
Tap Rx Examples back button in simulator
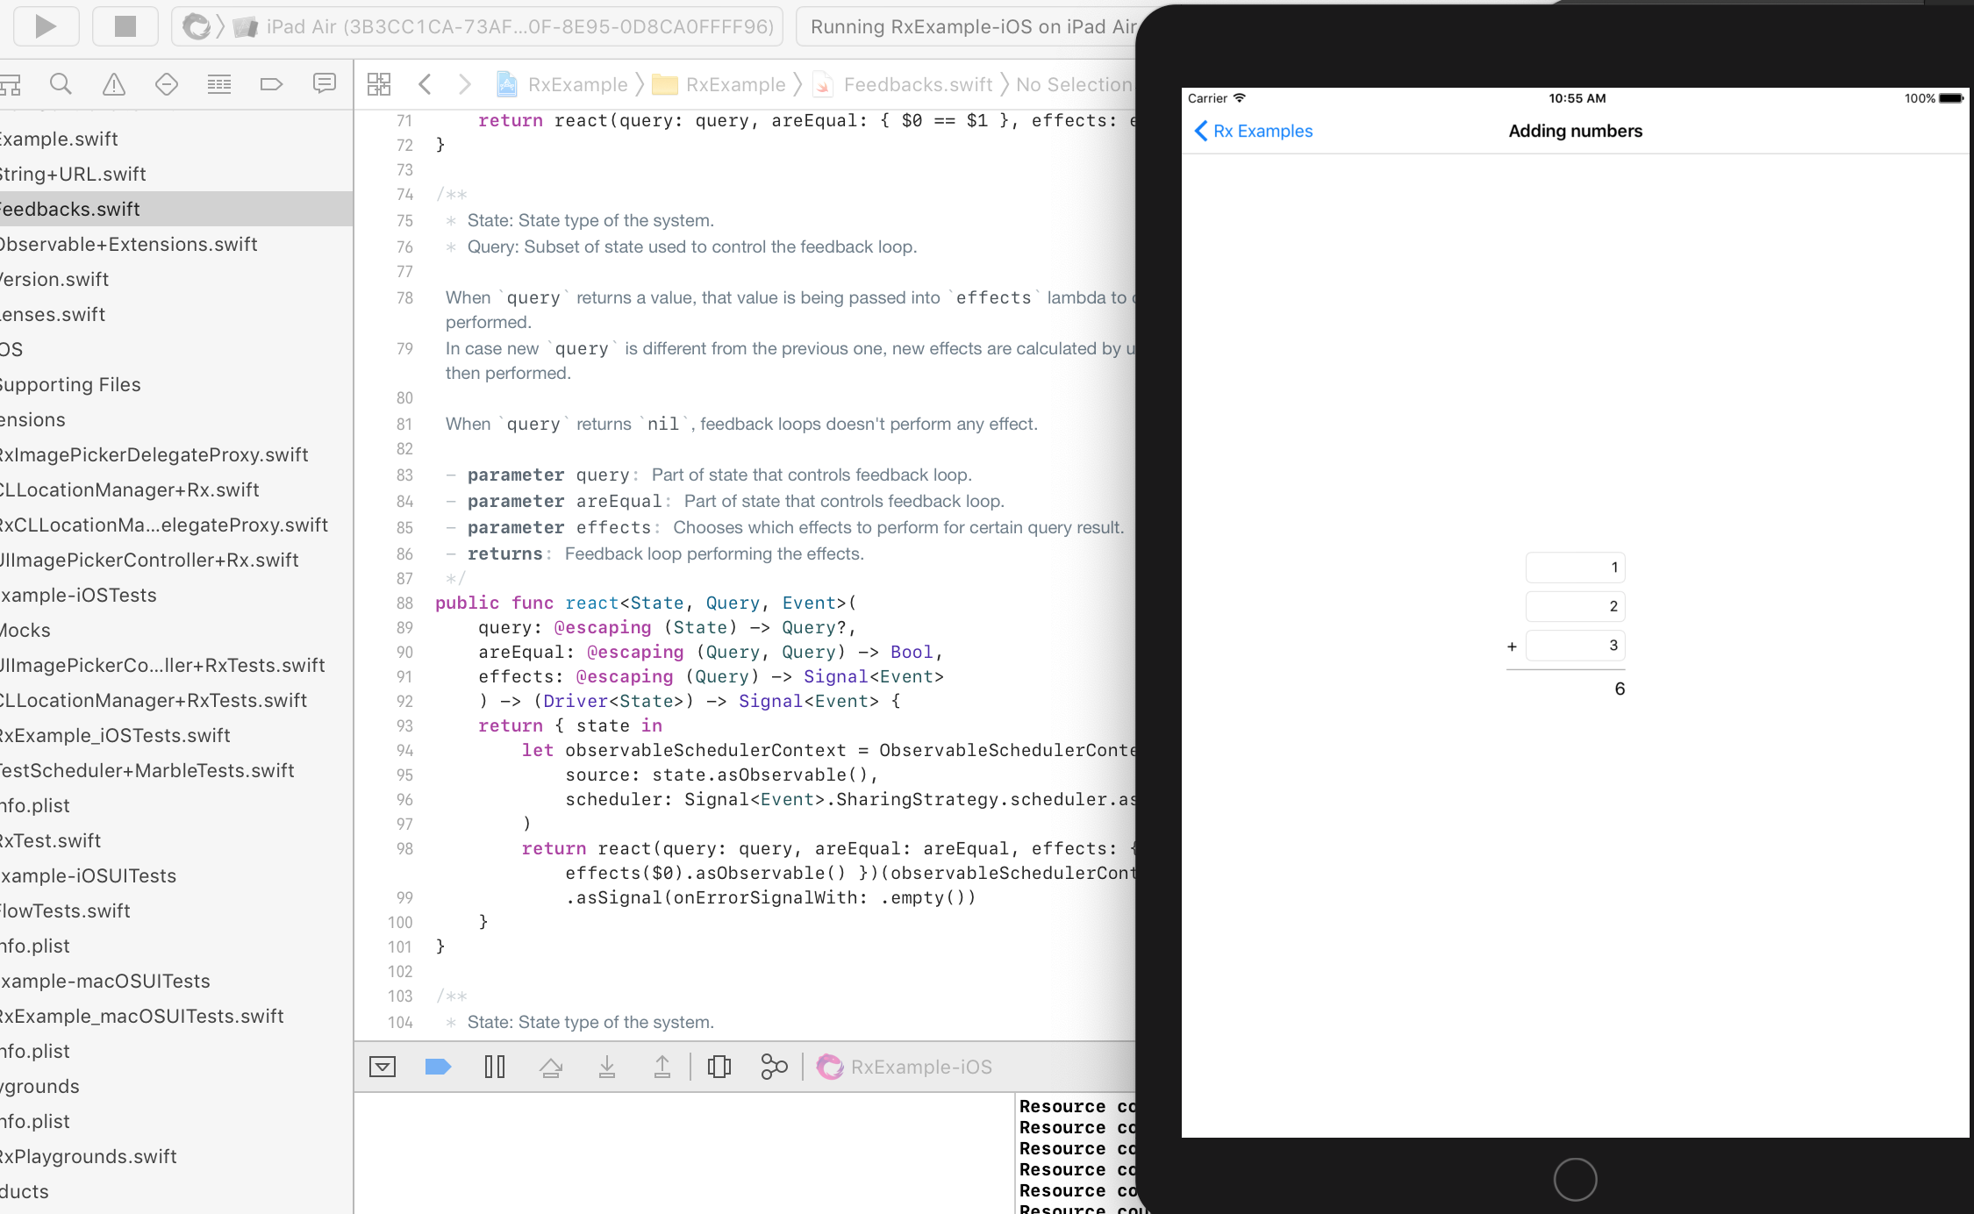click(1254, 131)
